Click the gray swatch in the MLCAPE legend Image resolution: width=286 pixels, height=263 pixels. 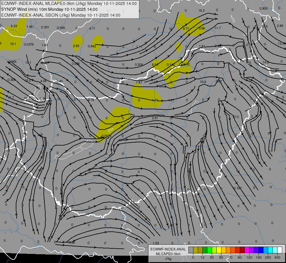pyautogui.click(x=191, y=250)
